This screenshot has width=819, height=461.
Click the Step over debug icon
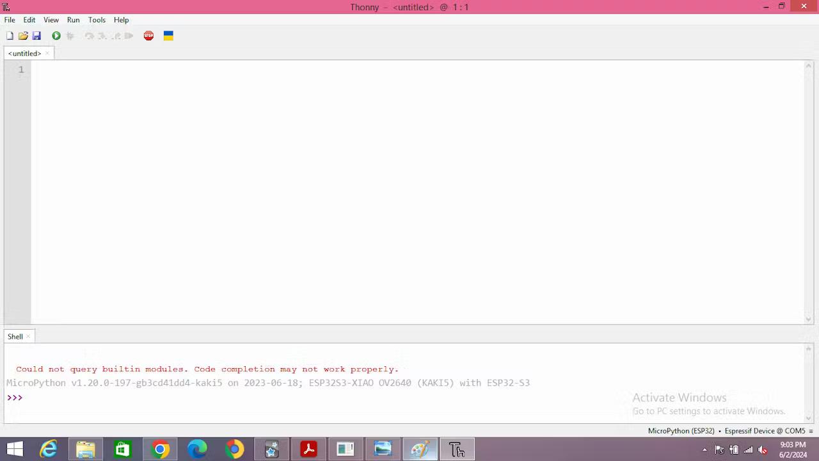click(x=90, y=36)
